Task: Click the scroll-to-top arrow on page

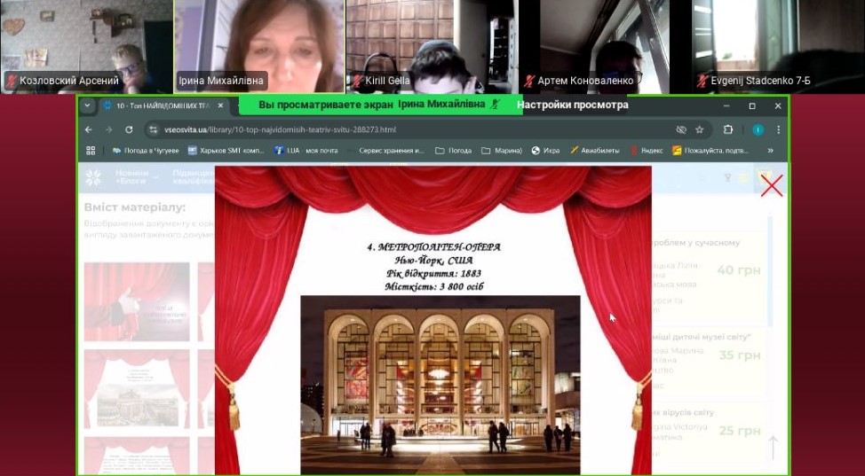Action: [x=773, y=447]
